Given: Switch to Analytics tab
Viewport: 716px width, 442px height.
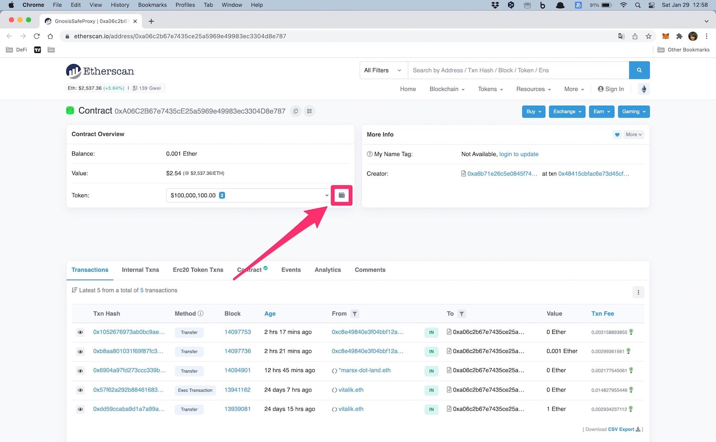Looking at the screenshot, I should [328, 270].
